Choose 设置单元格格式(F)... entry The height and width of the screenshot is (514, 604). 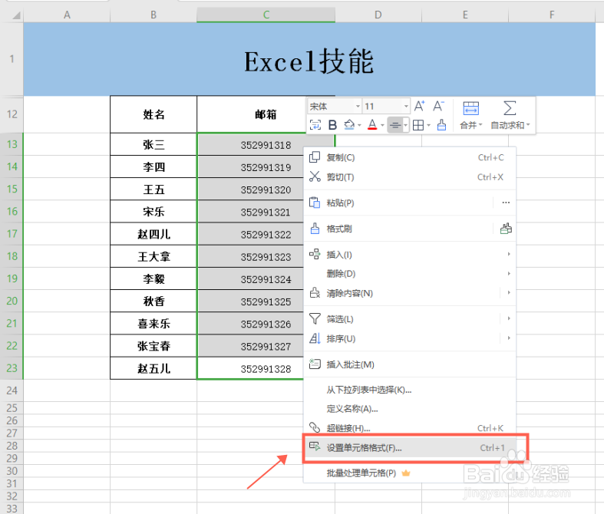click(410, 448)
